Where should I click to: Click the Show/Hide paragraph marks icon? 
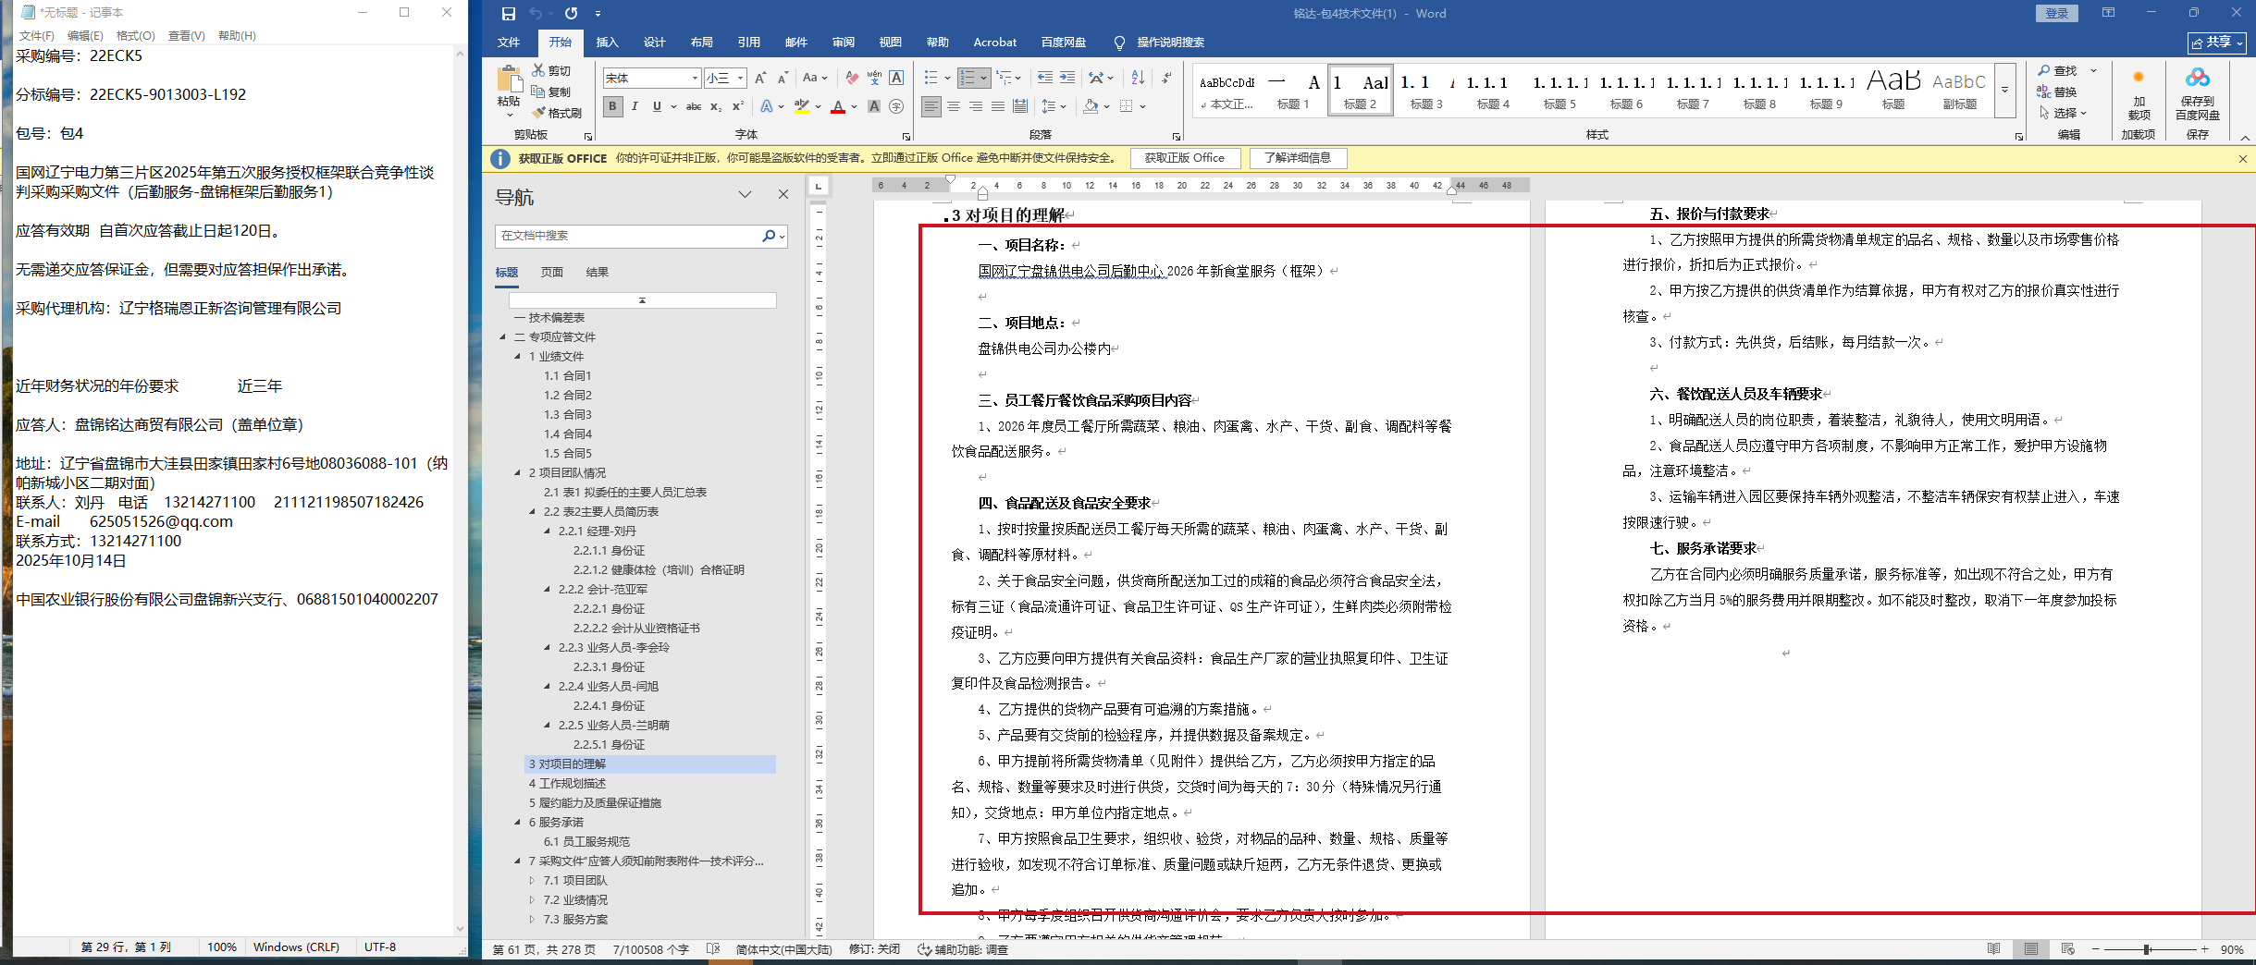click(1167, 79)
